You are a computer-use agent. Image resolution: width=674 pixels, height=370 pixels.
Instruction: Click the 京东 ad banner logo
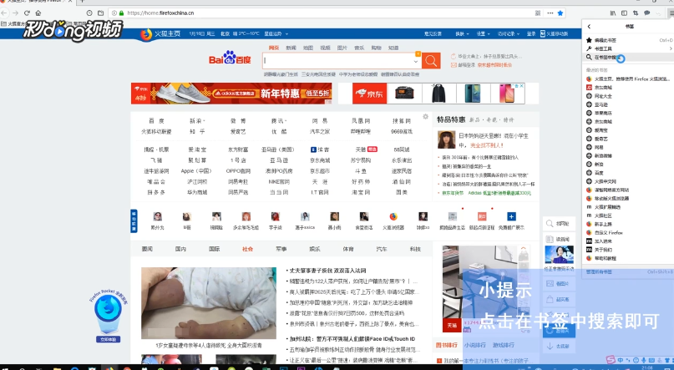coord(370,94)
